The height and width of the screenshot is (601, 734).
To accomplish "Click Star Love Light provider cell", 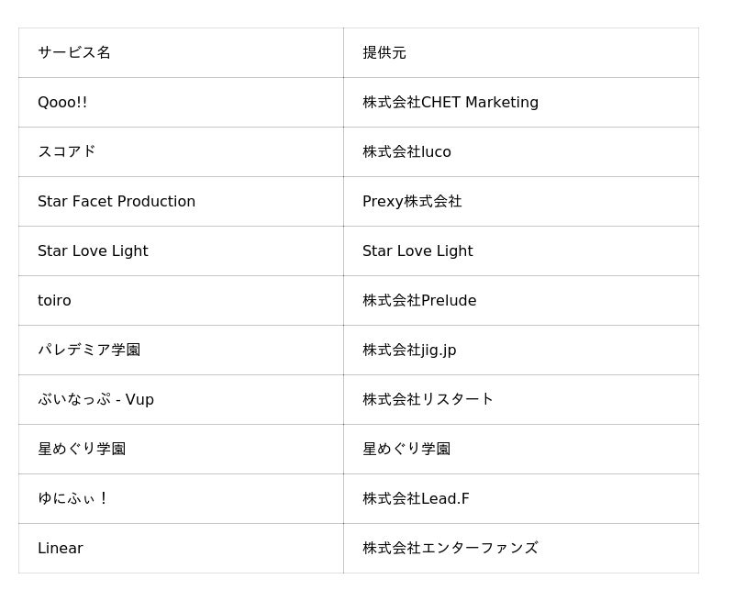I will coord(417,250).
